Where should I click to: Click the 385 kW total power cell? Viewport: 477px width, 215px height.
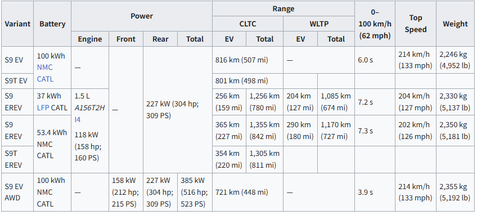(x=195, y=192)
